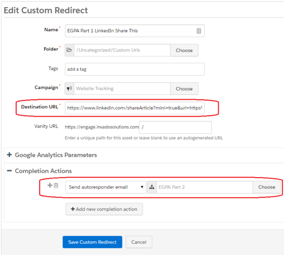Viewport: 284px width, 257px height.
Task: Click the /Uncategorized/Custom Urls folder field
Action: click(x=122, y=50)
